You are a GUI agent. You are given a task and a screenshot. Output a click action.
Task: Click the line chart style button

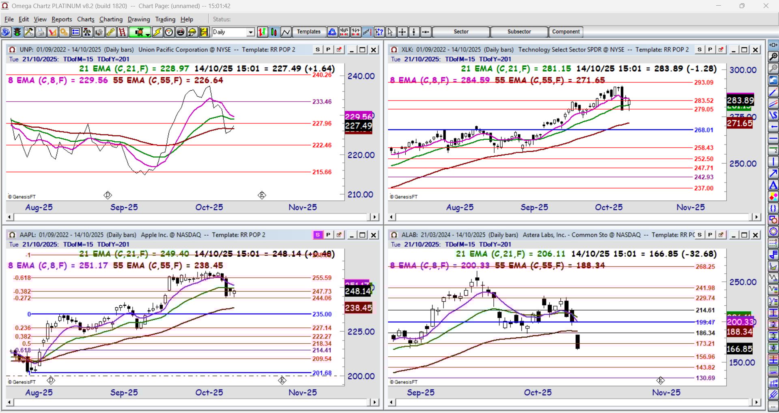(x=286, y=32)
